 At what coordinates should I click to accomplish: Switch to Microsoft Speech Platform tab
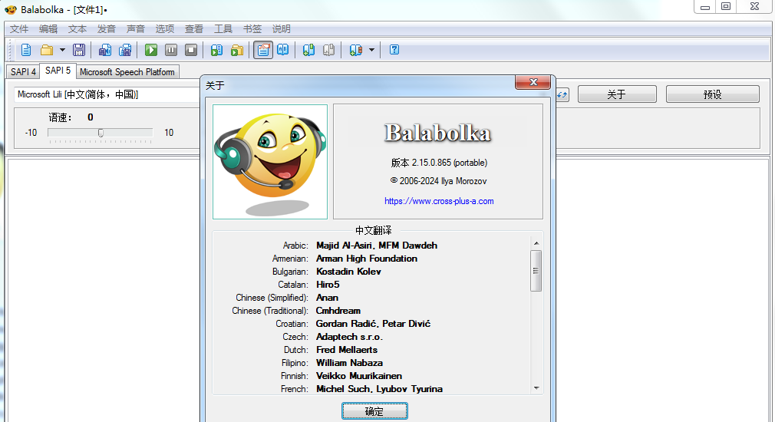[127, 72]
